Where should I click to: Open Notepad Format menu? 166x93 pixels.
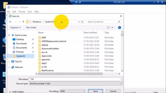(x=22, y=12)
